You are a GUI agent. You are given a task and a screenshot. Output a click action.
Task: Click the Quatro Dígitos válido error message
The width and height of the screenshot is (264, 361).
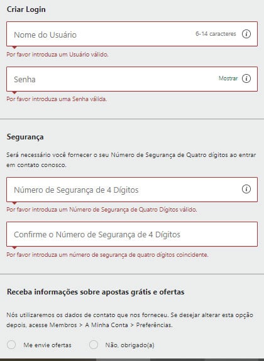click(102, 210)
